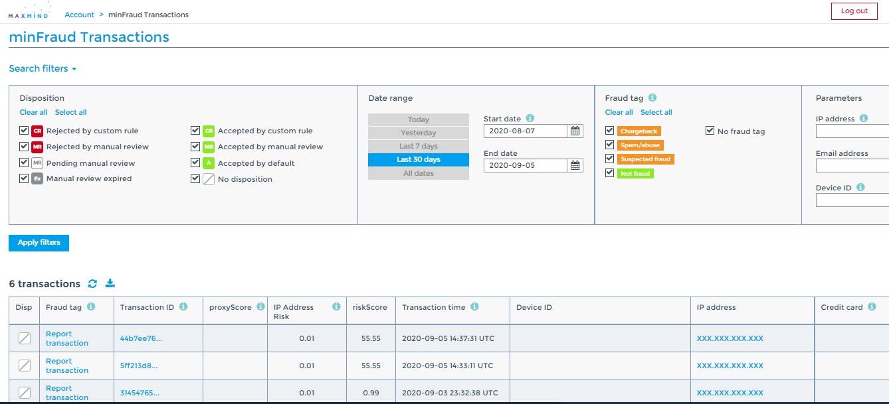Select all Disposition filters
This screenshot has width=889, height=404.
click(71, 112)
